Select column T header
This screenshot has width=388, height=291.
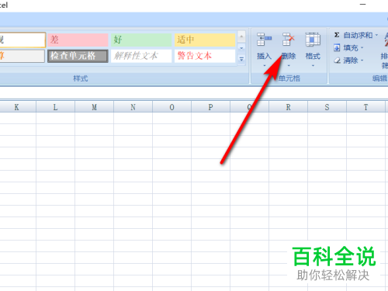365,107
